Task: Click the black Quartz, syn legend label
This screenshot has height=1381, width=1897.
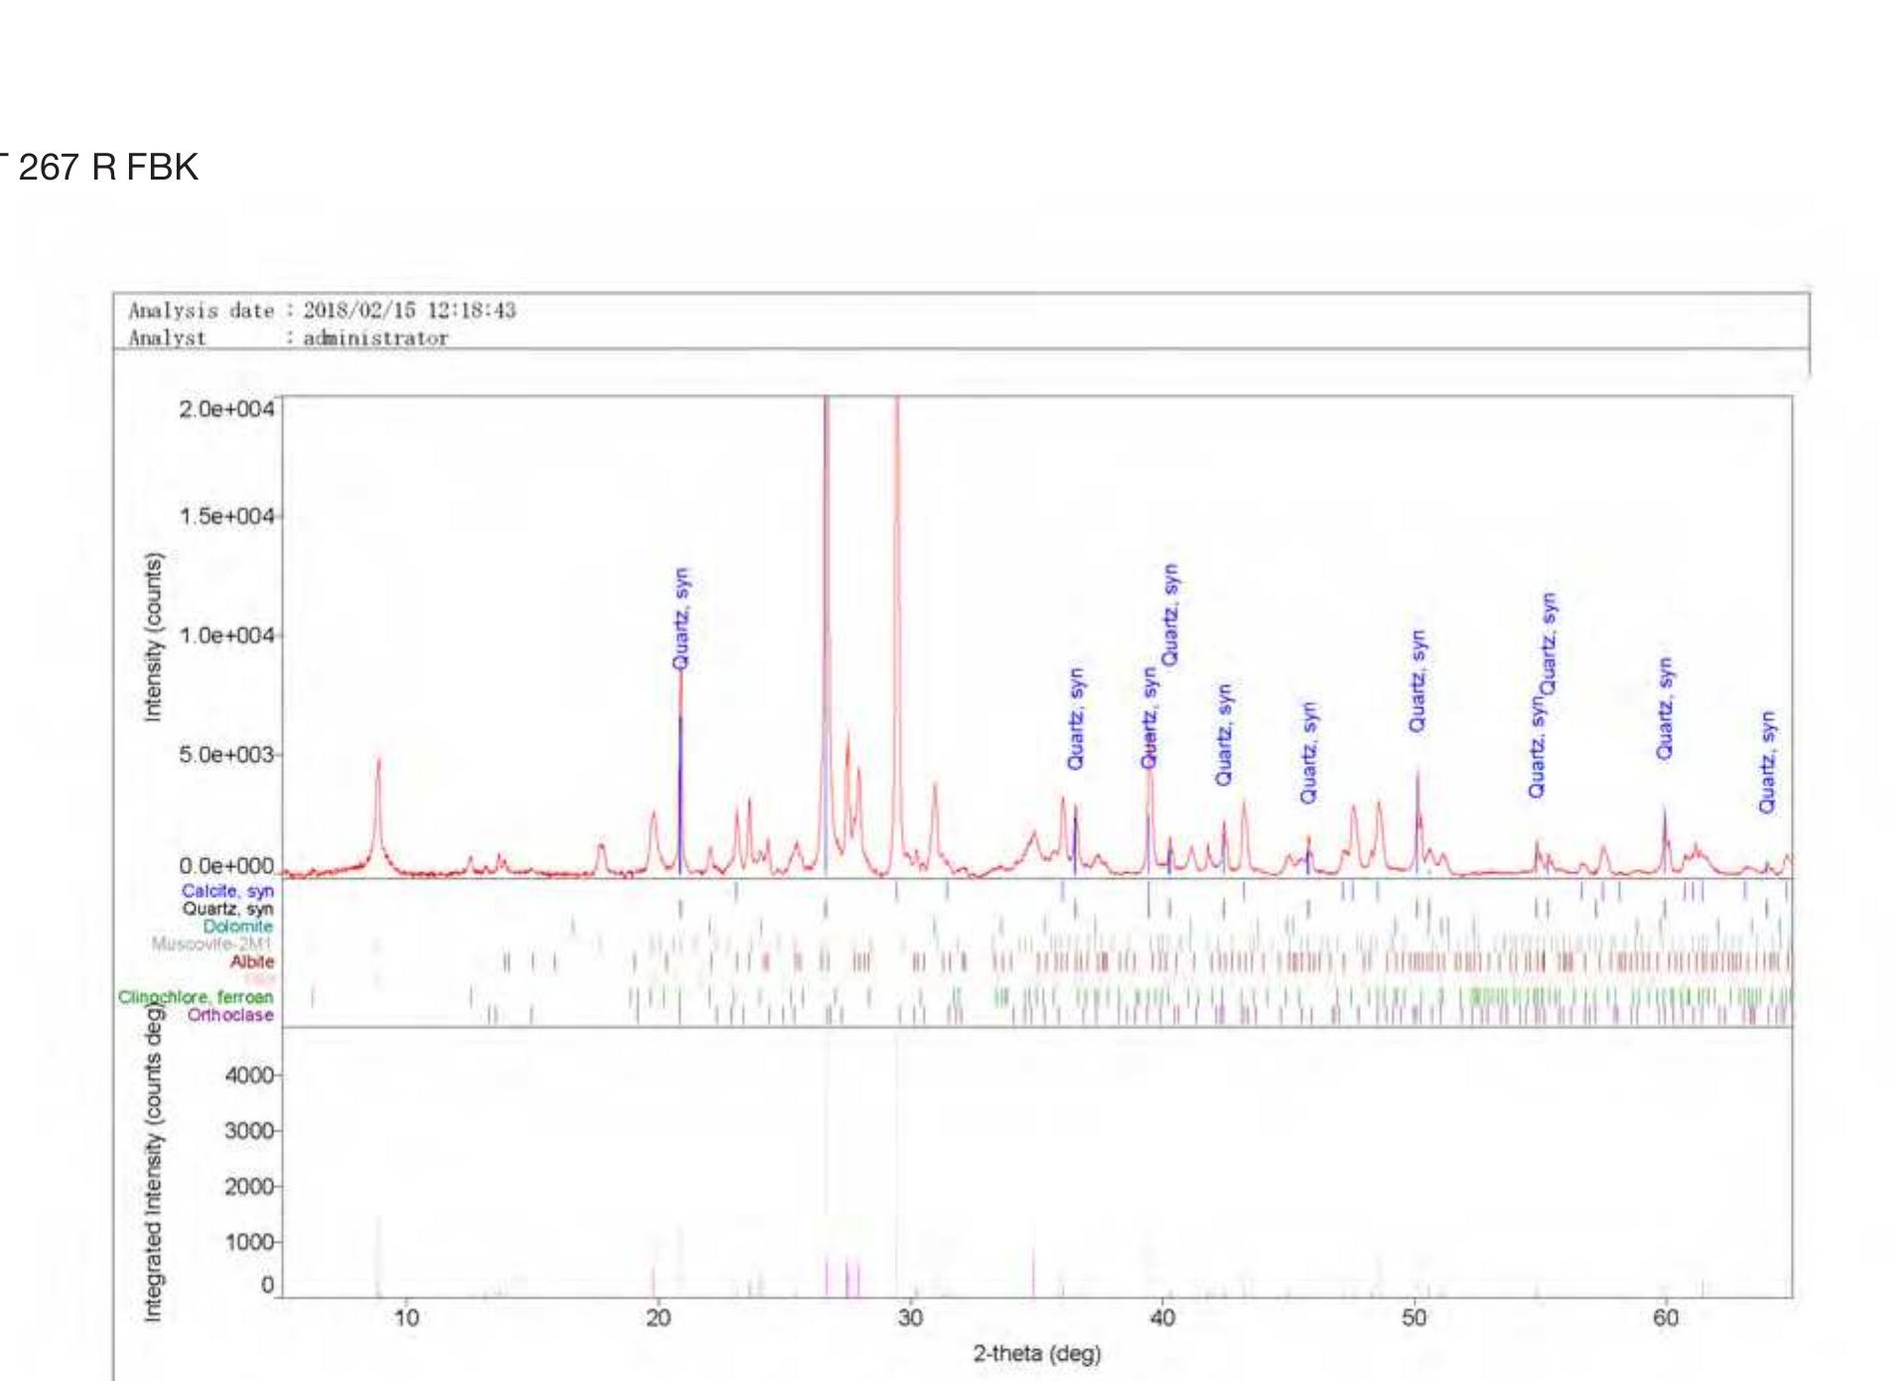Action: point(226,909)
